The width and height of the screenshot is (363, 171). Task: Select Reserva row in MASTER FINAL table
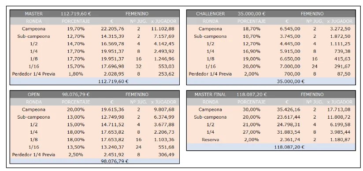tap(271, 140)
